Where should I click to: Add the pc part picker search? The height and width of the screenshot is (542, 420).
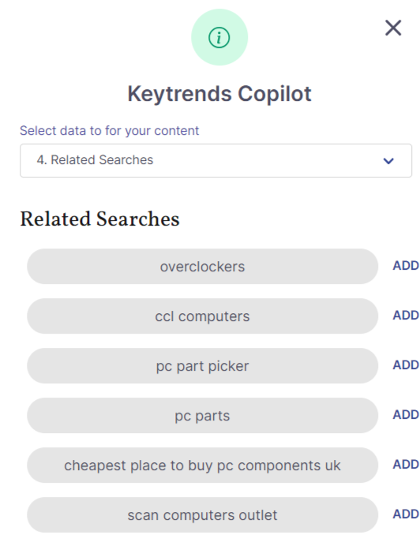point(406,365)
